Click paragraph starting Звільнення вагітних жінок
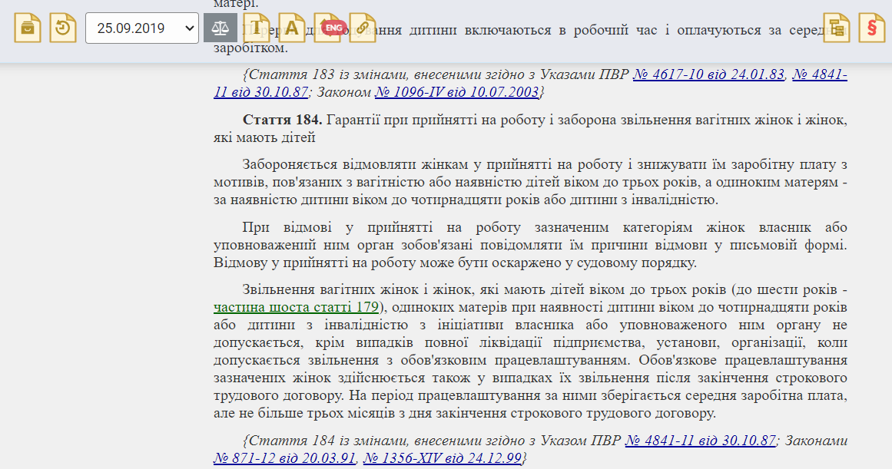This screenshot has width=892, height=469. click(530, 352)
